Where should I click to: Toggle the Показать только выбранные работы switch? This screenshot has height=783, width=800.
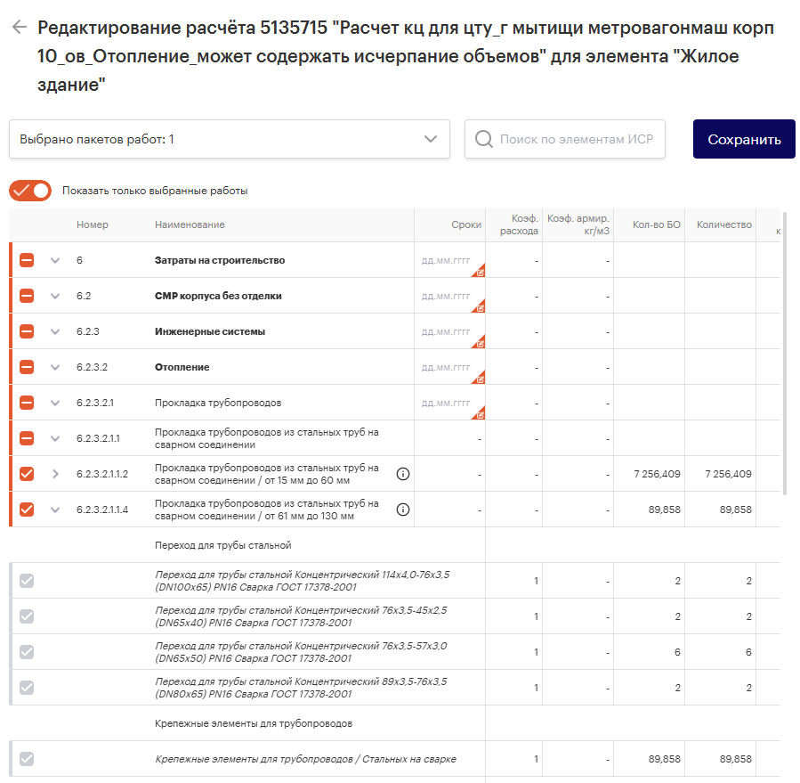pyautogui.click(x=29, y=191)
